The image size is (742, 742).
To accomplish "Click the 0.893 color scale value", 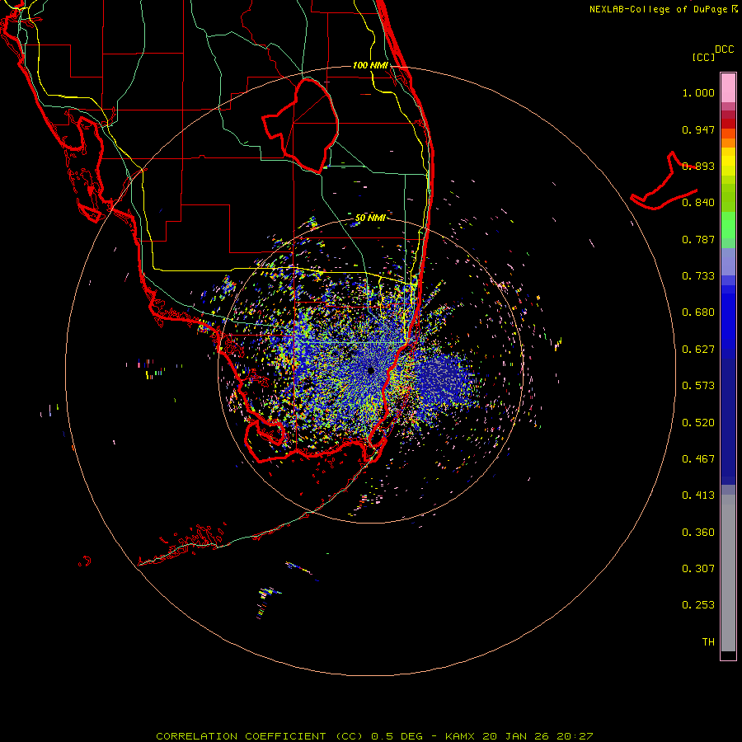I will (698, 166).
